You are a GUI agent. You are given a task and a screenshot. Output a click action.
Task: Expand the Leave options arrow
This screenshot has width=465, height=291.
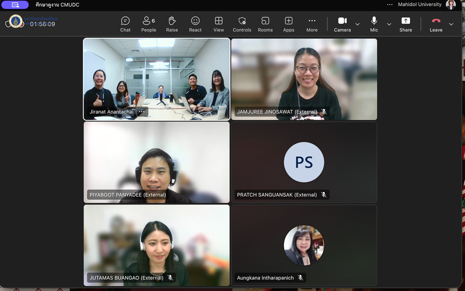pos(451,24)
